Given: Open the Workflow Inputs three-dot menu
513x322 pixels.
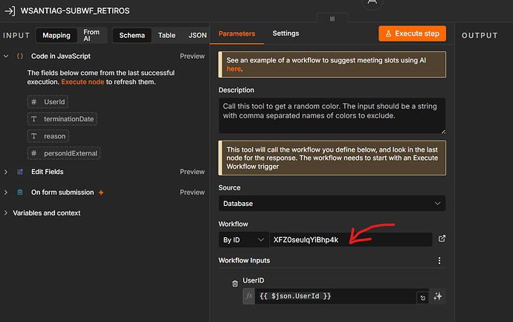Looking at the screenshot, I should (439, 260).
